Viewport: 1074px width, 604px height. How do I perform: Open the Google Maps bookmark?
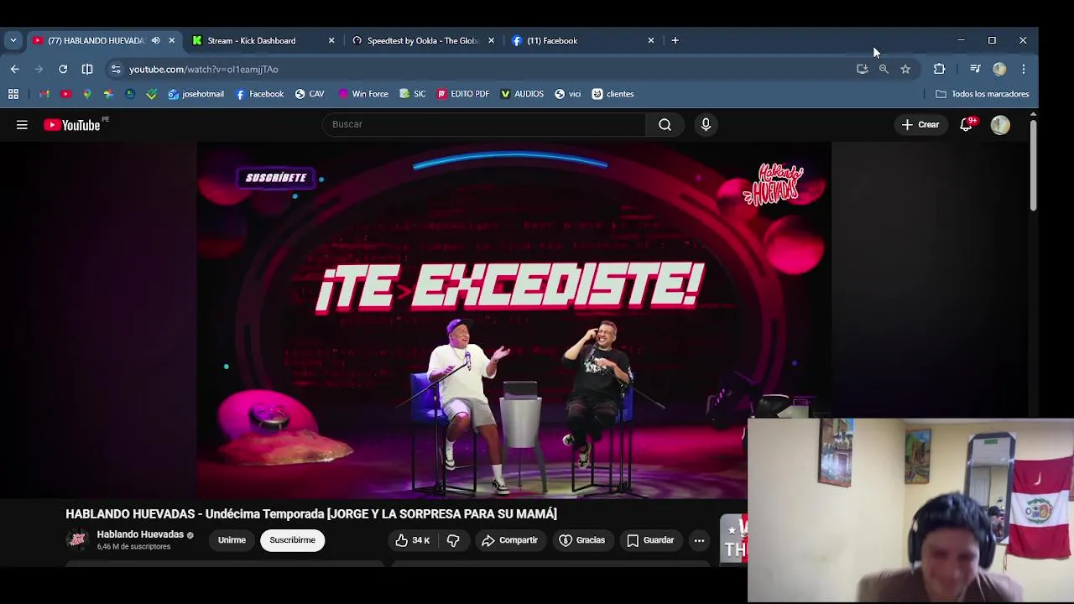pyautogui.click(x=86, y=94)
